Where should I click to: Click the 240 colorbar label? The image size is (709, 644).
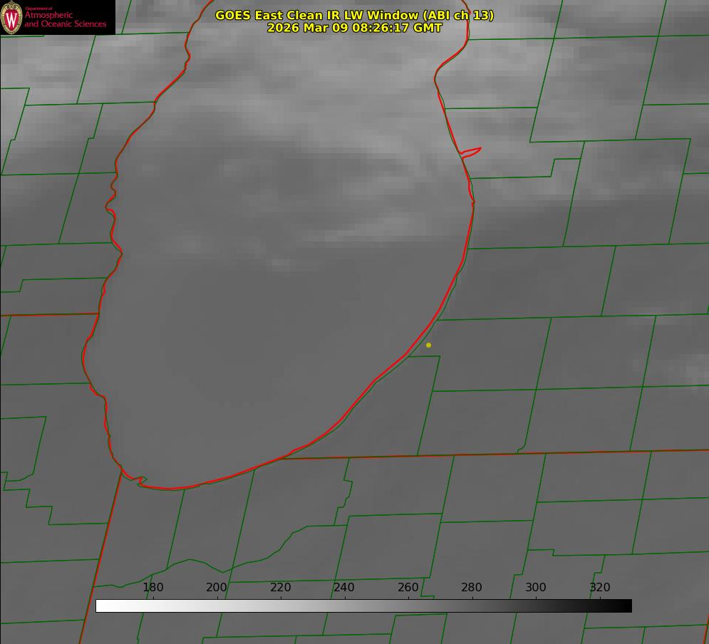344,588
